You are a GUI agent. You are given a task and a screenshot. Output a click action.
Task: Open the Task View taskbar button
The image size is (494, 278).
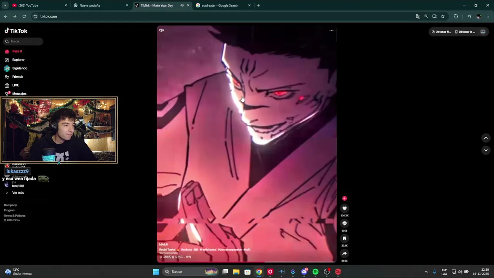click(x=225, y=272)
